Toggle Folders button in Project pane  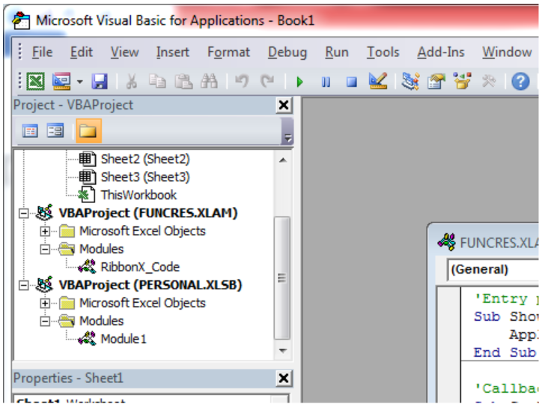pyautogui.click(x=88, y=131)
